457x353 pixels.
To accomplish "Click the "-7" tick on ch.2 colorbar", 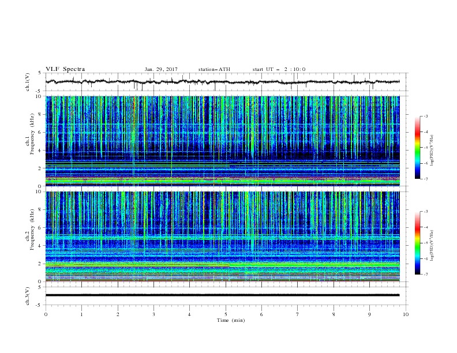I will 425,275.
